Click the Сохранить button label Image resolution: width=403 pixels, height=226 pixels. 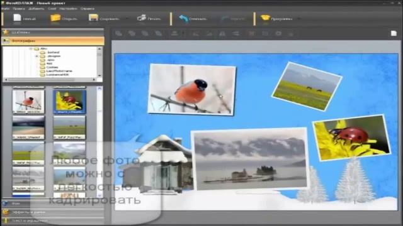tap(109, 19)
